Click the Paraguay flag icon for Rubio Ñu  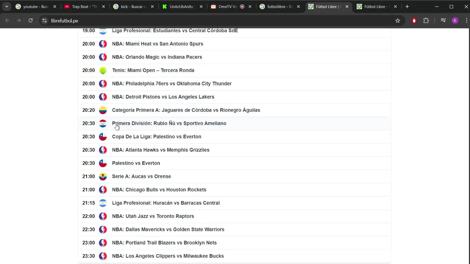pos(103,123)
